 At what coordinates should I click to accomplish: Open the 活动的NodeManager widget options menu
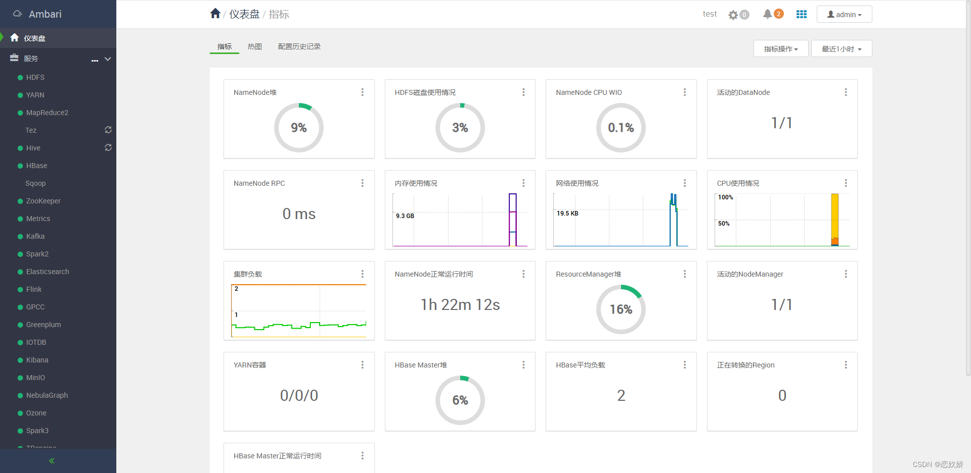coord(846,274)
